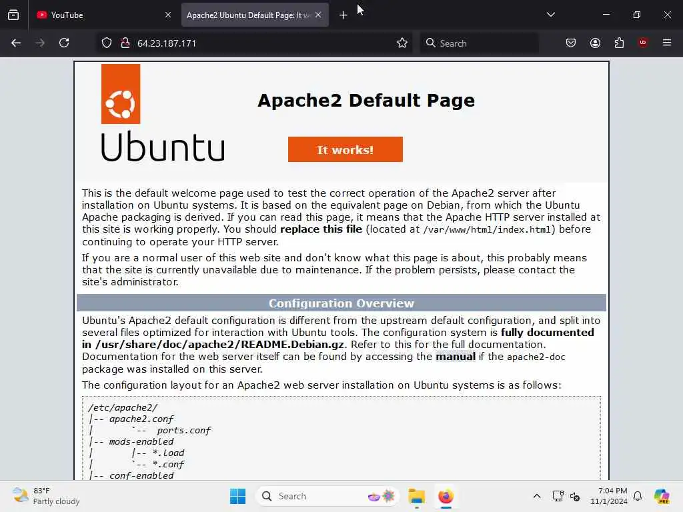Click the "It works!" orange banner
683x512 pixels.
pos(345,149)
